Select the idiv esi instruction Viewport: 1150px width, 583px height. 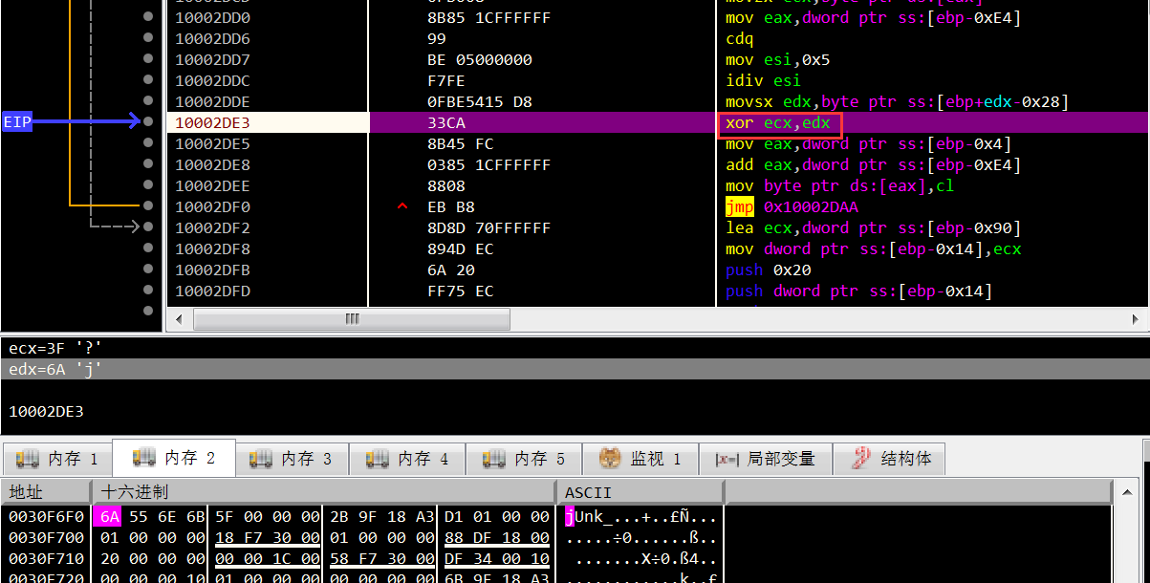pos(763,80)
